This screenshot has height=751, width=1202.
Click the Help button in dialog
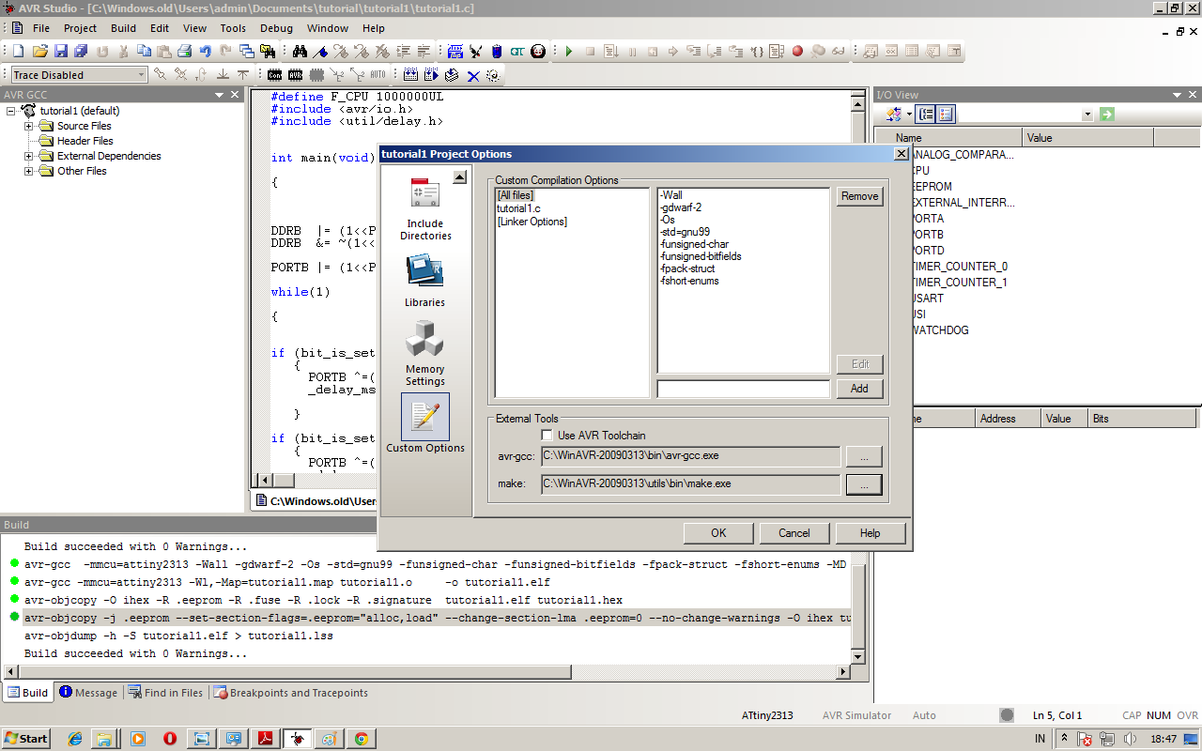point(871,532)
